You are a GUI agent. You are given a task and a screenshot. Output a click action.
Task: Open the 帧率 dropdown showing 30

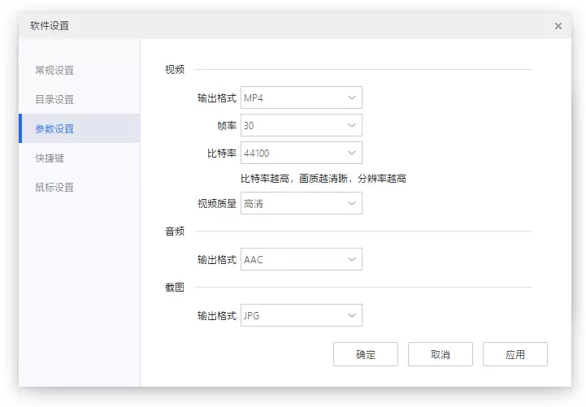click(x=302, y=125)
